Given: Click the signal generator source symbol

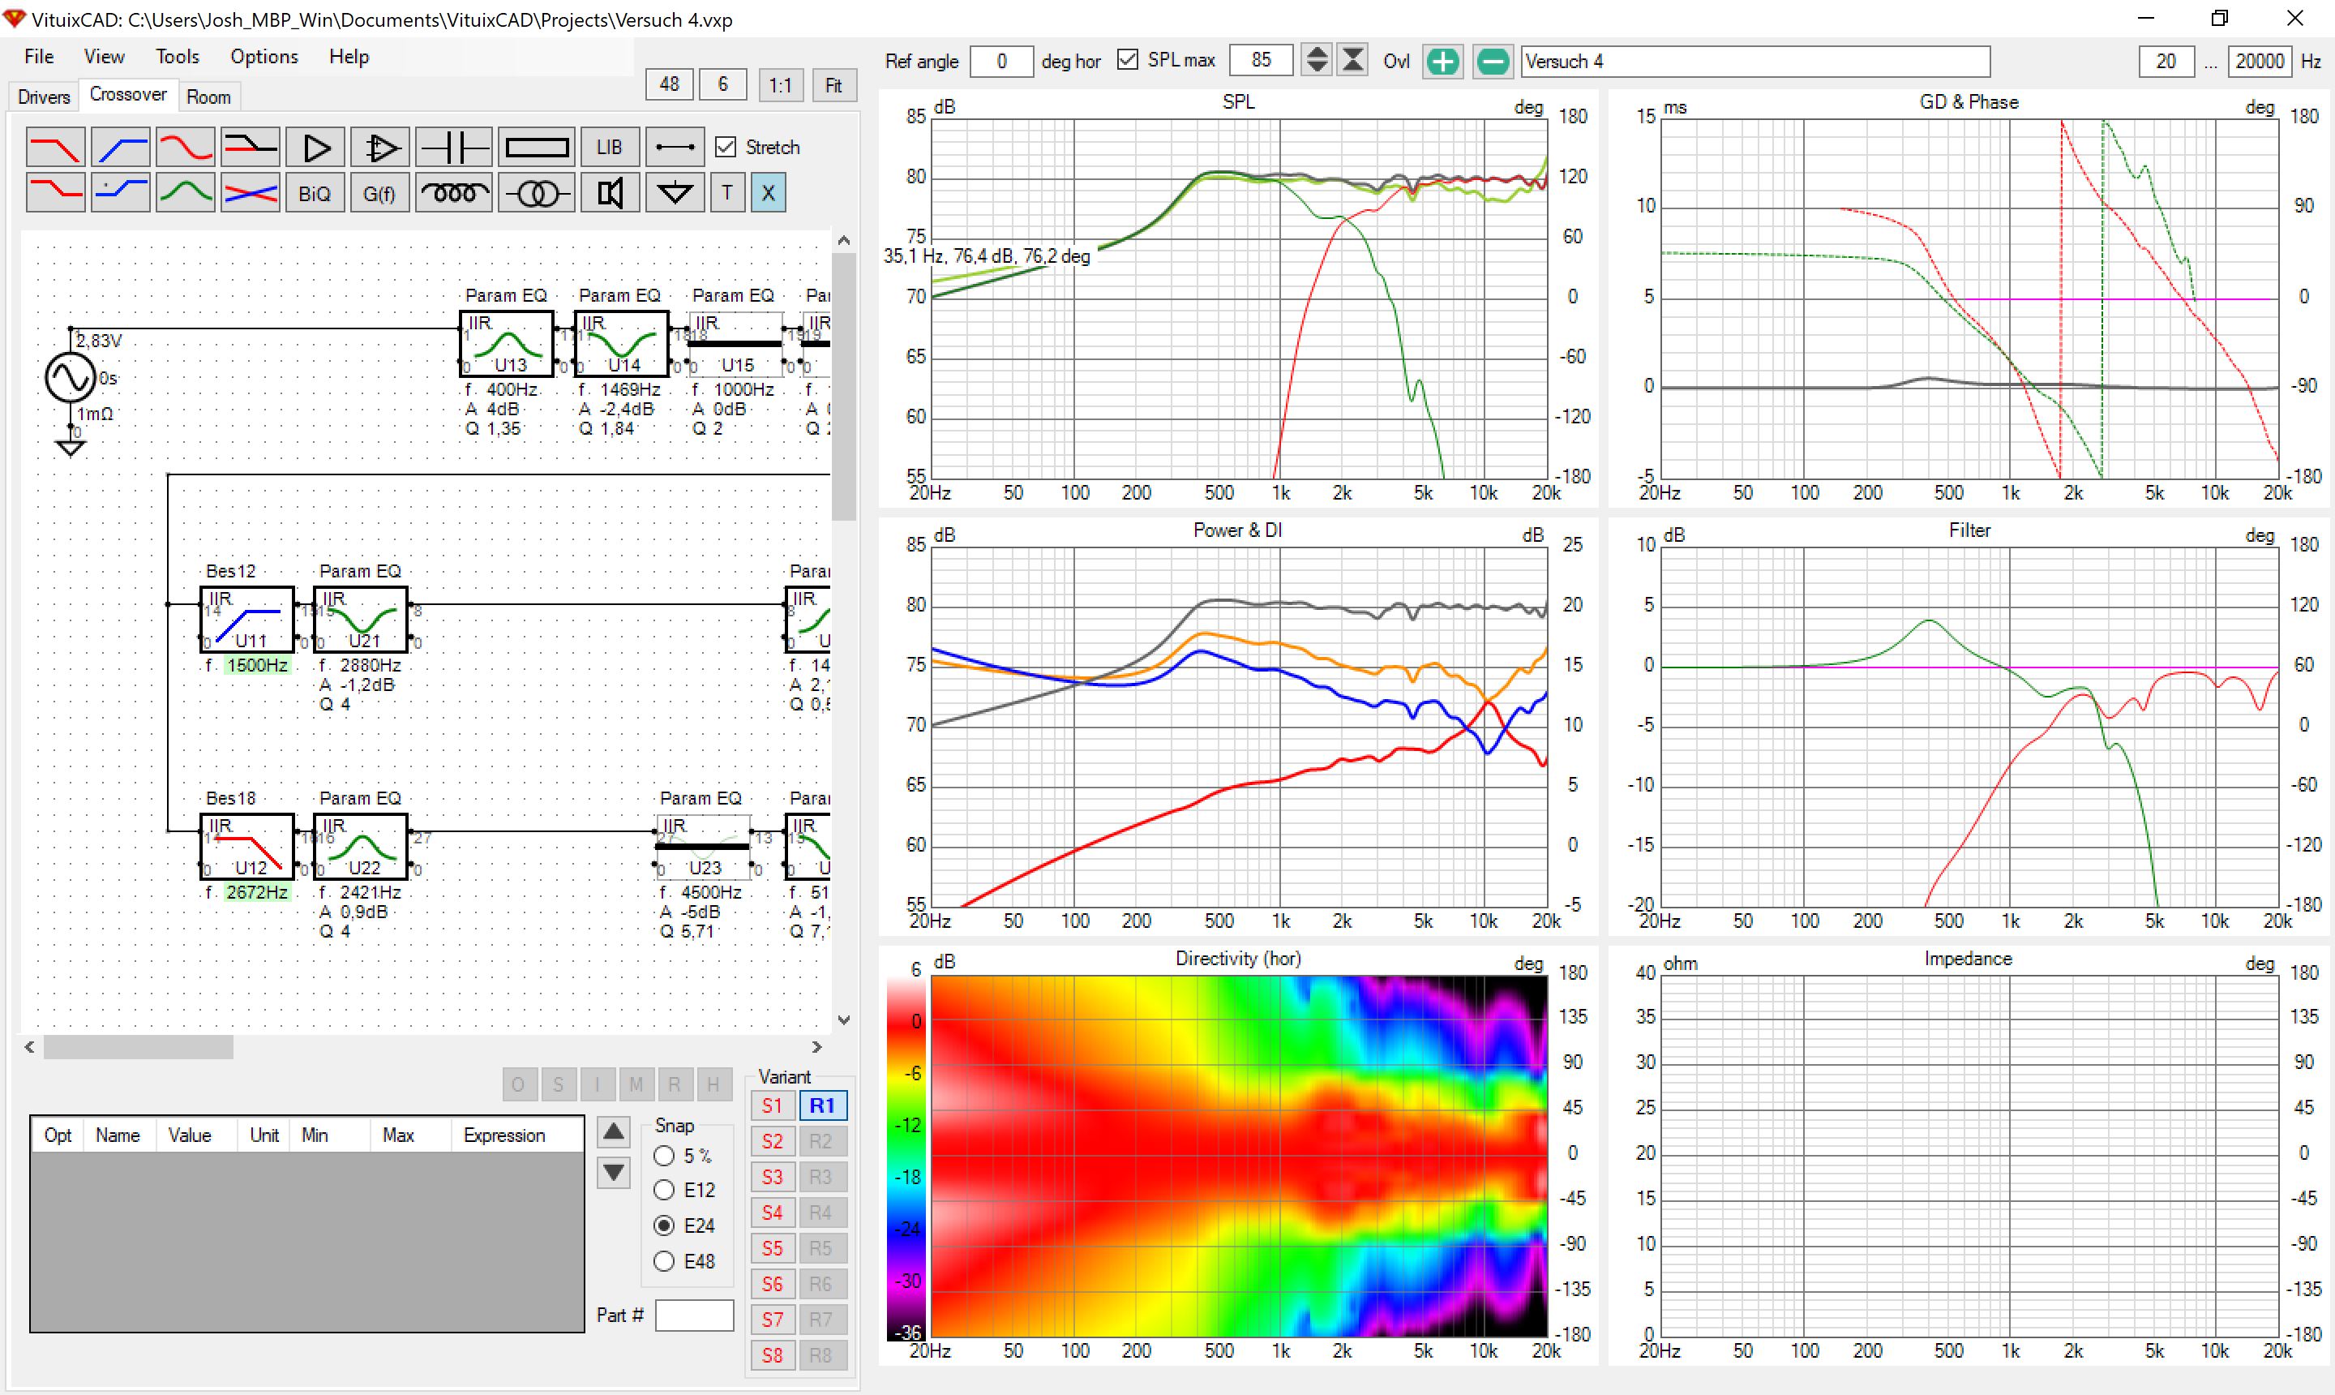Looking at the screenshot, I should point(71,378).
